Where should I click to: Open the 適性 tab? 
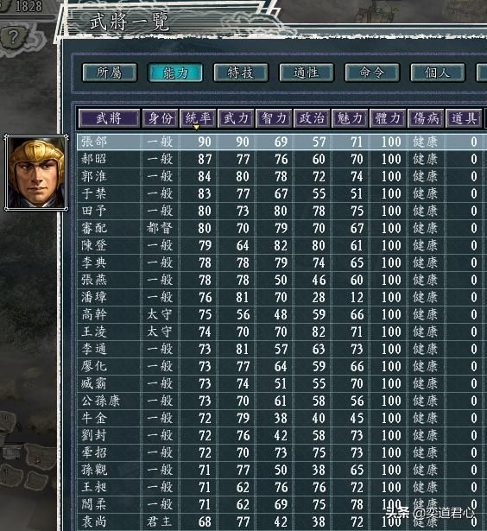point(307,73)
